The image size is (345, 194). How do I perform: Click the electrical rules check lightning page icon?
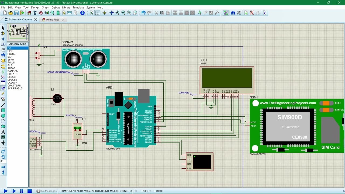[x=265, y=13]
